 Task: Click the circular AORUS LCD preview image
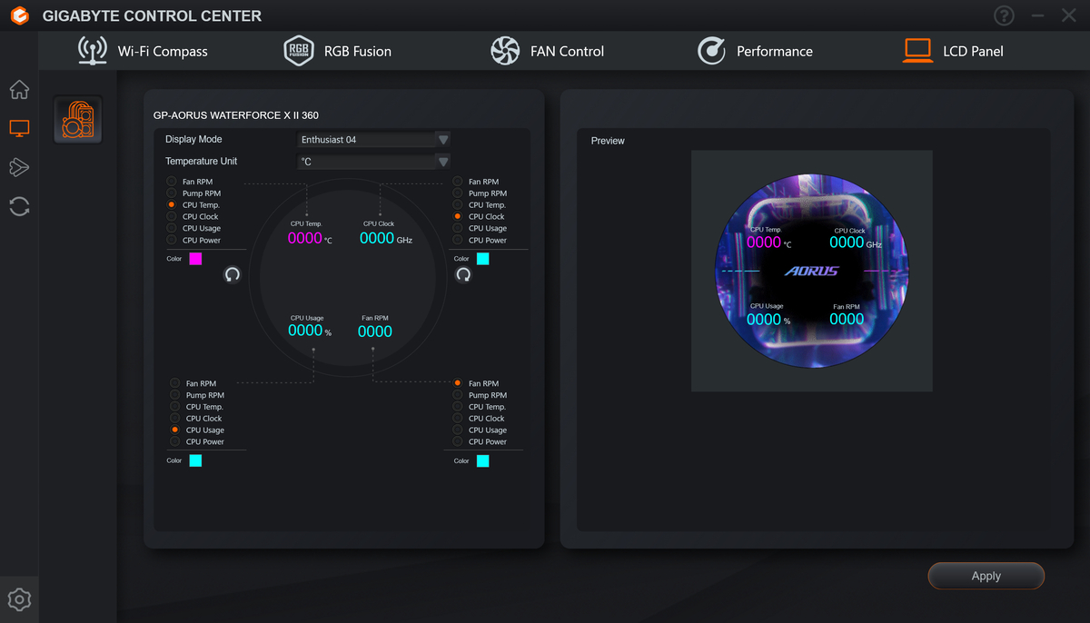point(812,271)
